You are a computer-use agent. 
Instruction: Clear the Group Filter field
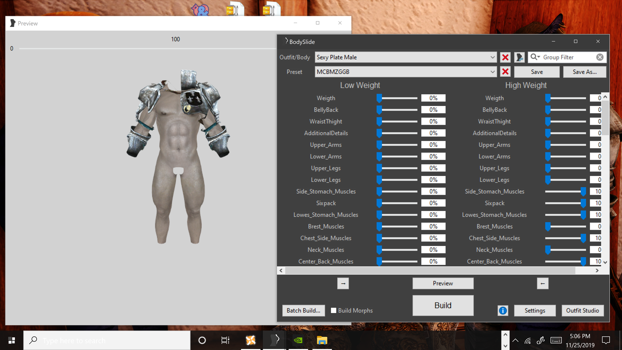(600, 57)
